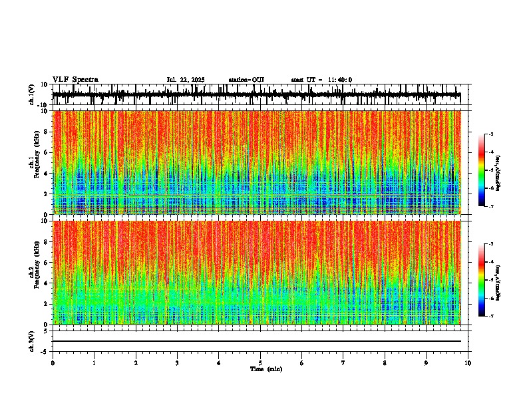Click the "ch.1(V)" waveform axis label
The width and height of the screenshot is (527, 407).
(32, 95)
